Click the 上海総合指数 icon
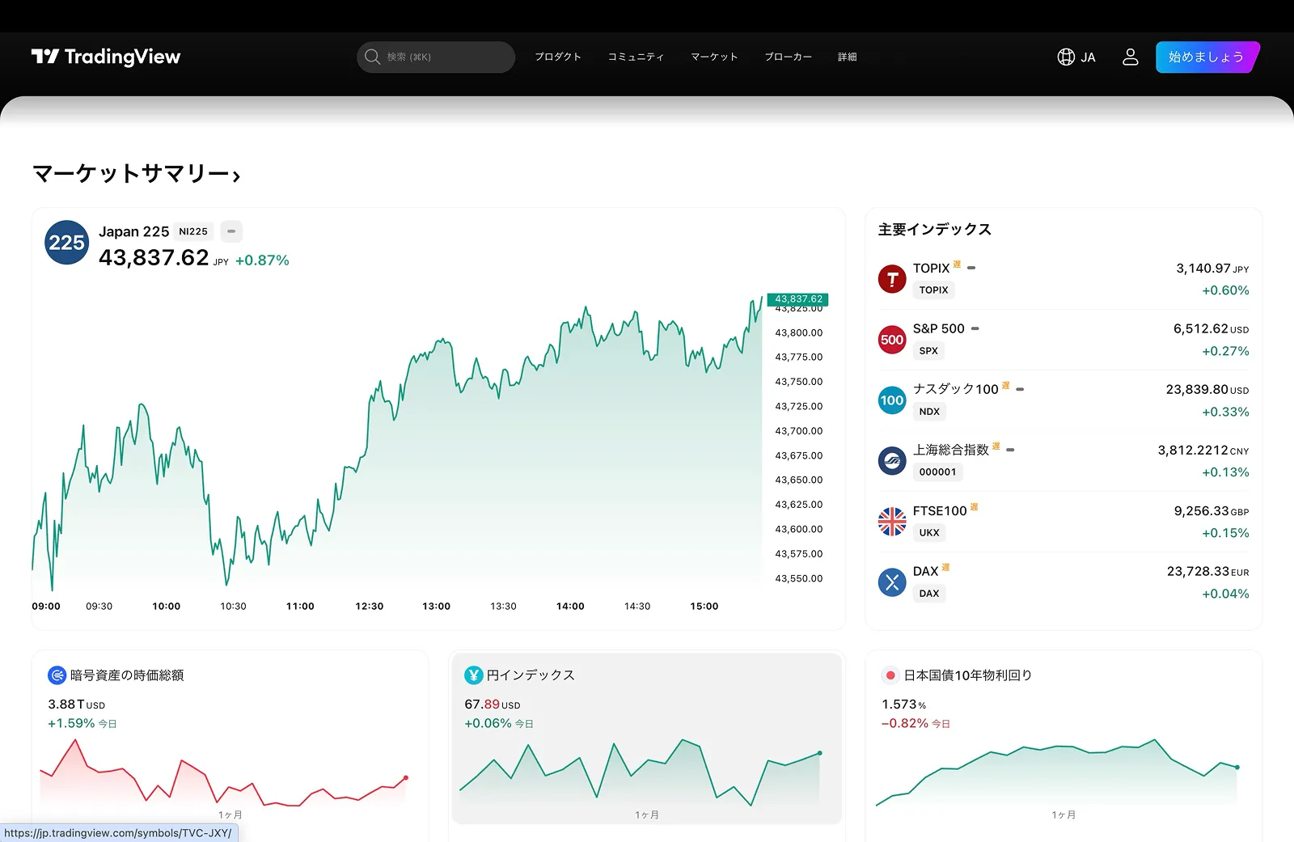Viewport: 1294px width, 842px height. pos(891,461)
